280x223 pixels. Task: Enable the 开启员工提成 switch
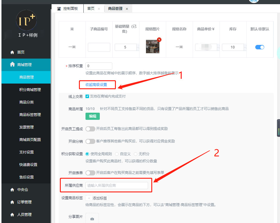click(x=90, y=129)
